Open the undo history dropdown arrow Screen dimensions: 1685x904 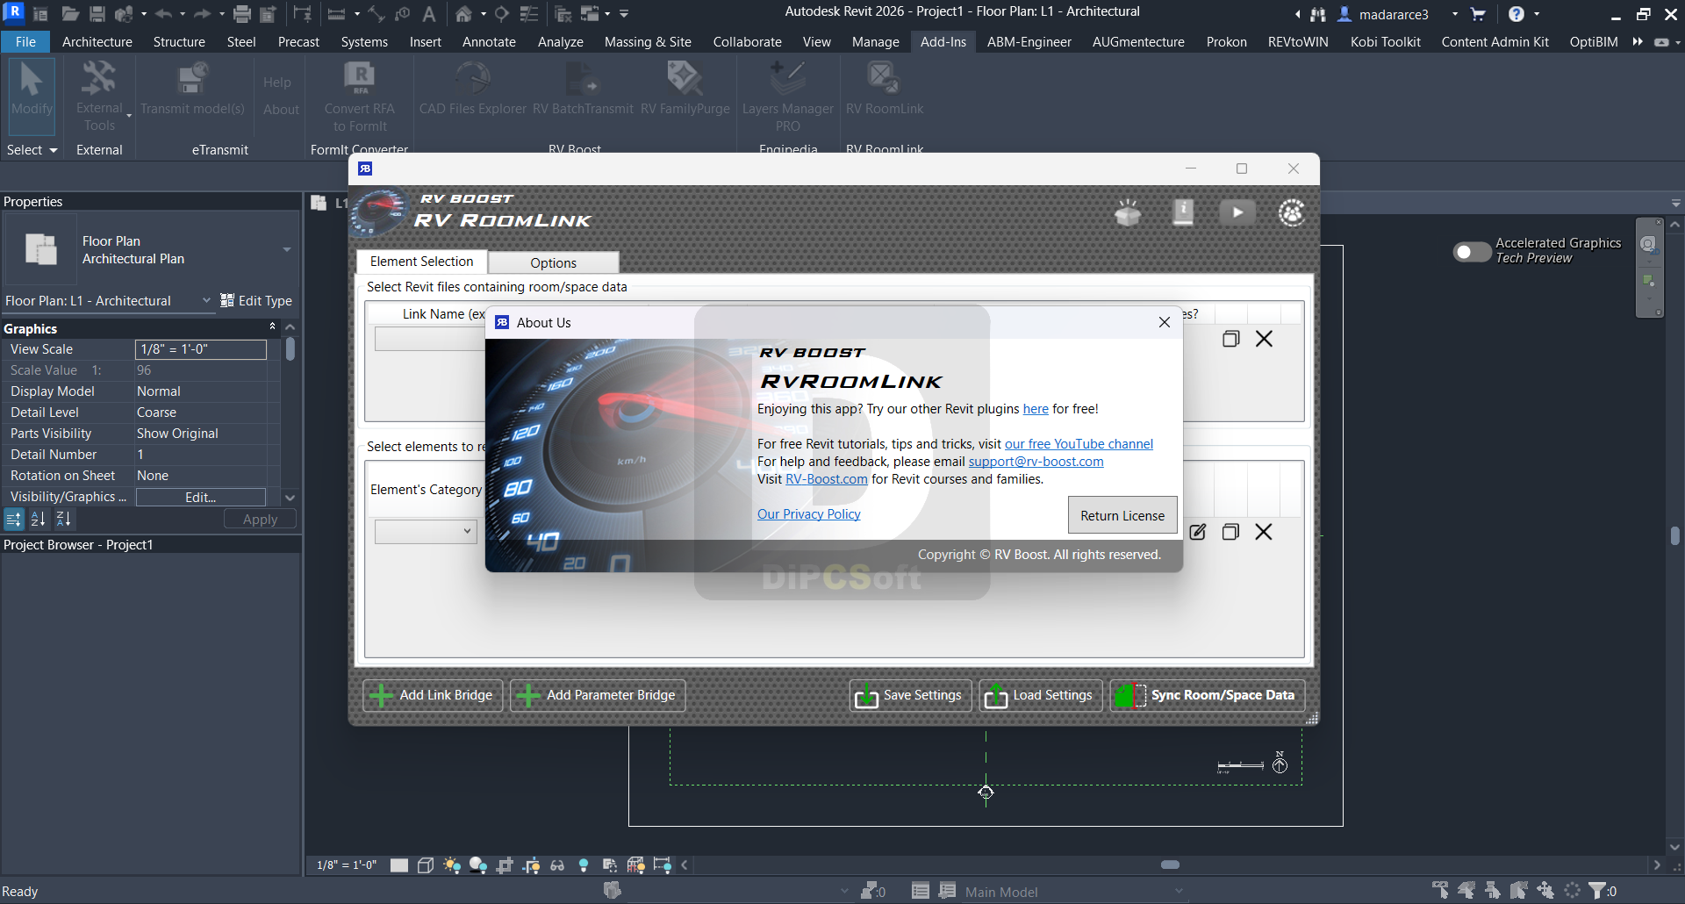coord(183,14)
